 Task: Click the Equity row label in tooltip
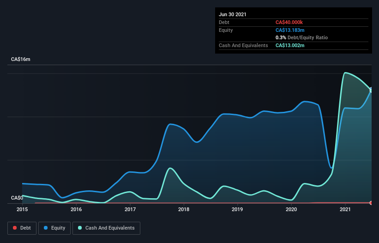tap(226, 30)
